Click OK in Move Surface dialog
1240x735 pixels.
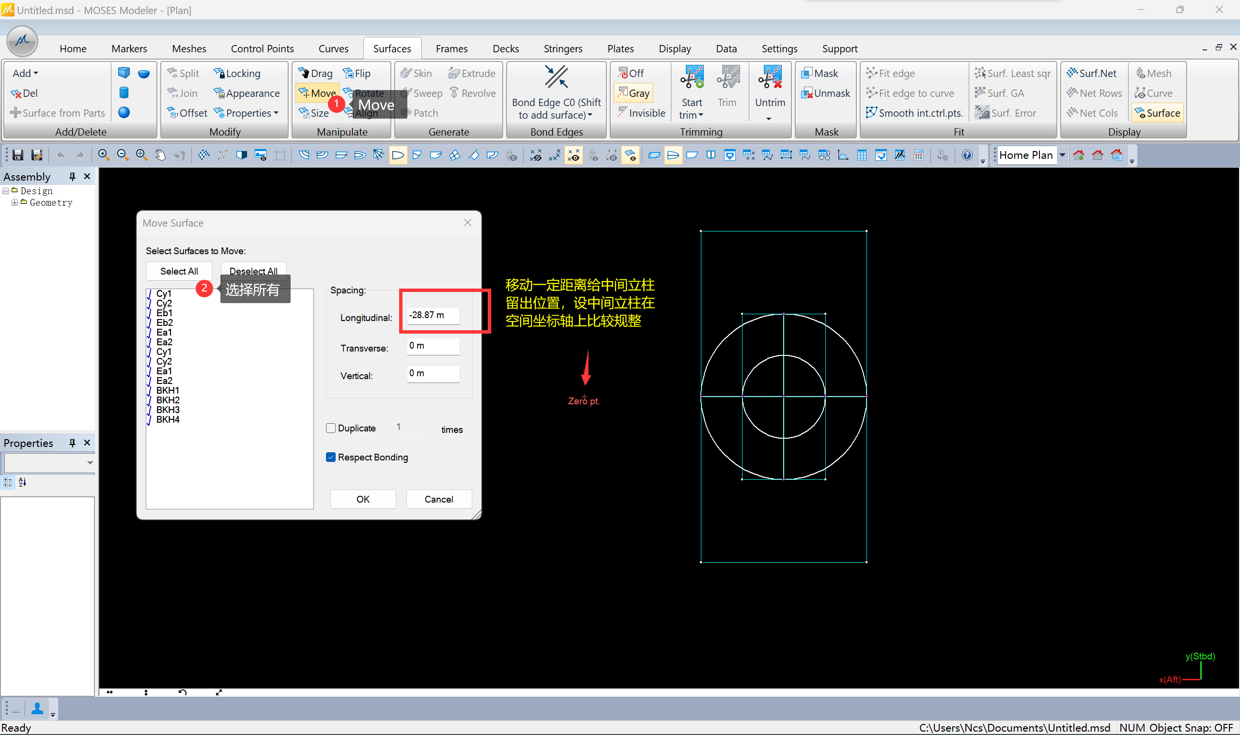[363, 499]
